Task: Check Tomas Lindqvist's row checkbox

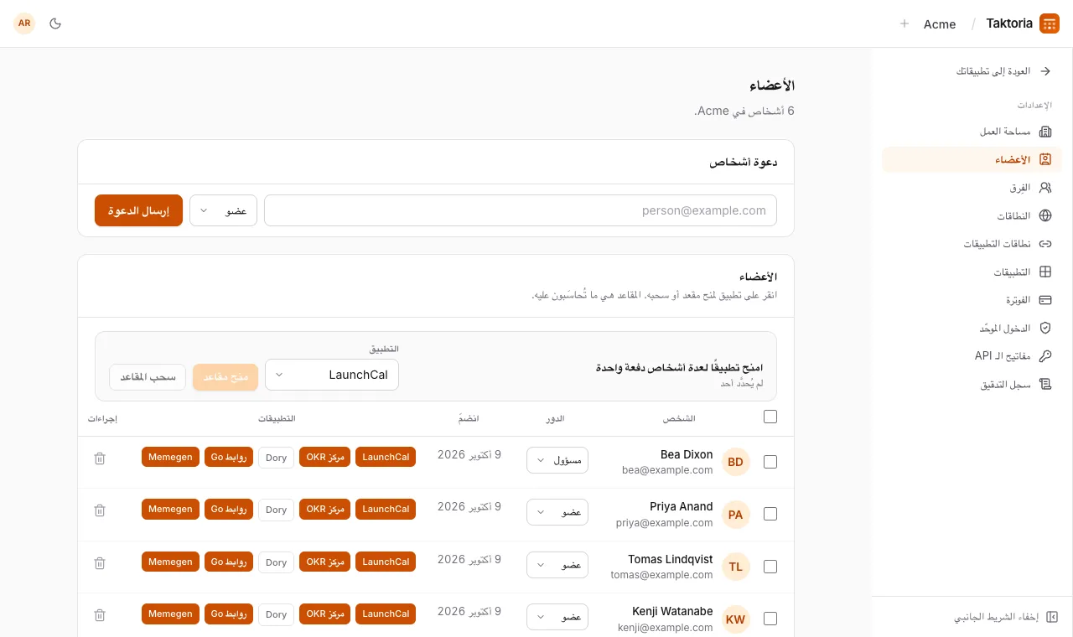Action: coord(770,567)
